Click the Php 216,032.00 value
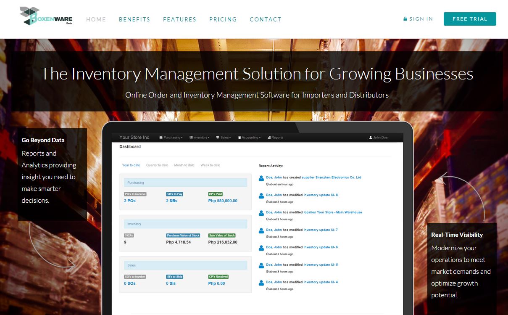Image resolution: width=508 pixels, height=315 pixels. 223,242
